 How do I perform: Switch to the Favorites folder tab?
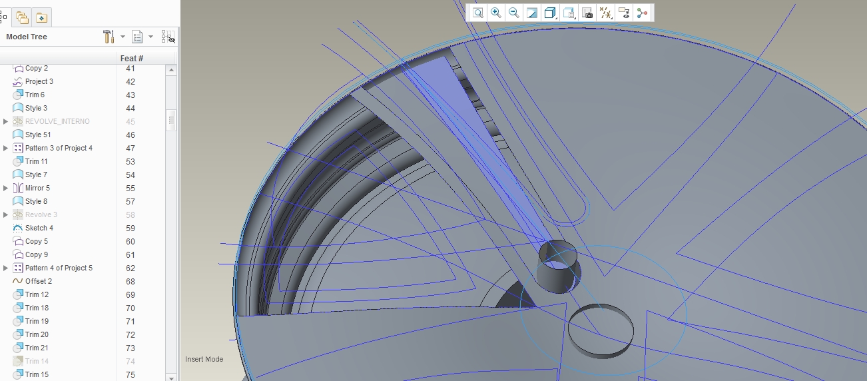pyautogui.click(x=41, y=18)
